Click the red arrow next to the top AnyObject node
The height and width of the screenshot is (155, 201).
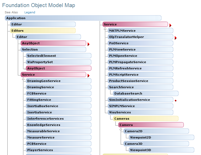pos(88,44)
